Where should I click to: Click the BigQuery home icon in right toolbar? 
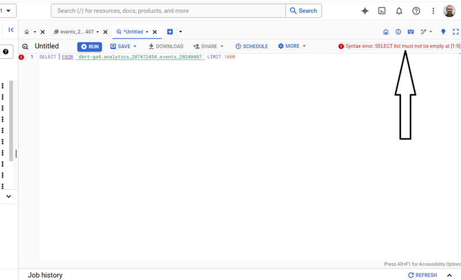(386, 32)
